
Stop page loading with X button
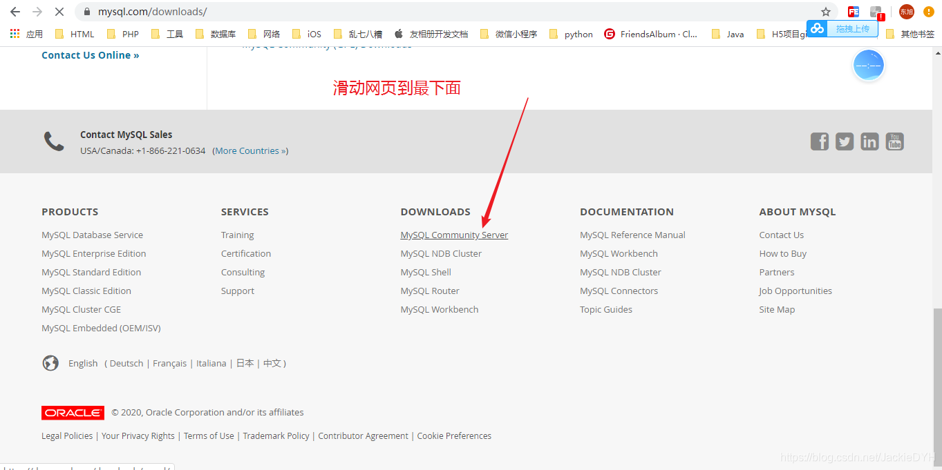[x=59, y=12]
